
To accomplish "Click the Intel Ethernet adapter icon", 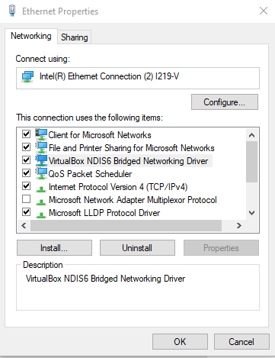I will coord(27,76).
